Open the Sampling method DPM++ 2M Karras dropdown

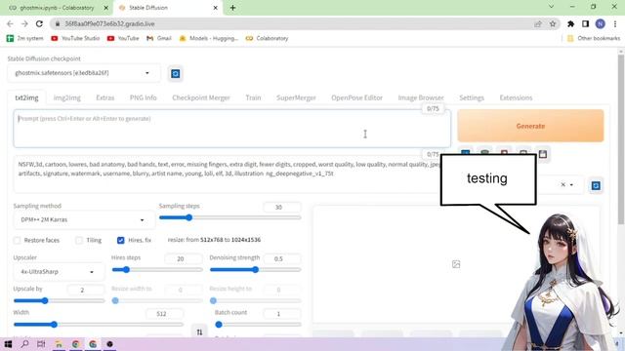[84, 219]
